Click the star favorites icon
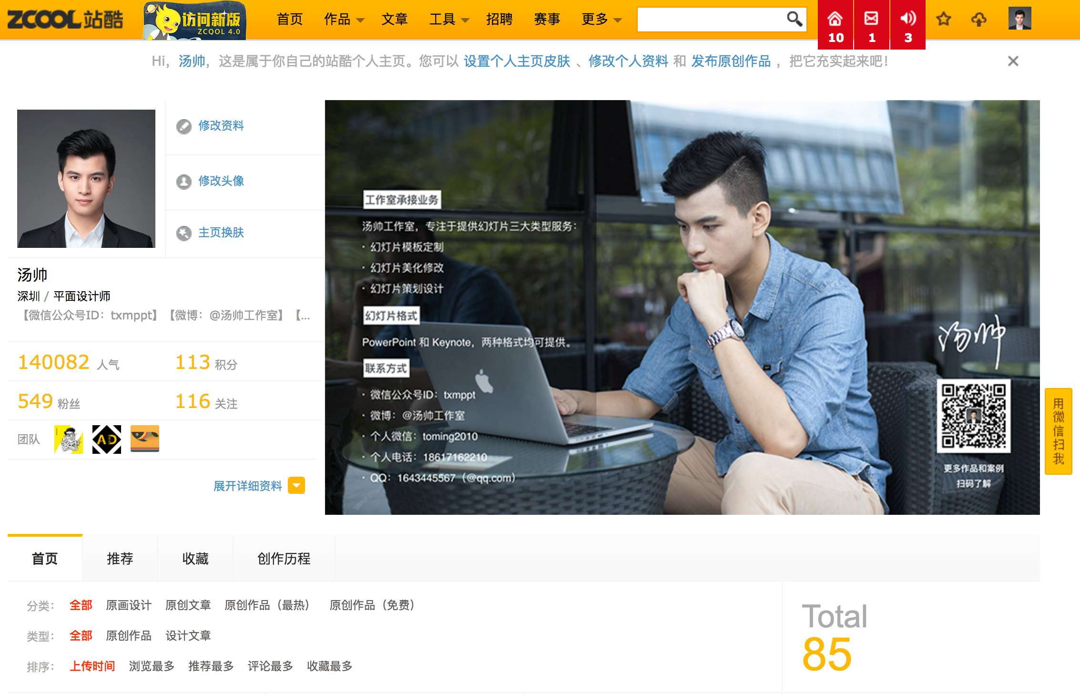Screen dimensions: 1080x695 point(943,20)
